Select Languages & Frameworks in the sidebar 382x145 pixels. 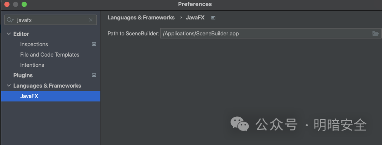(47, 86)
